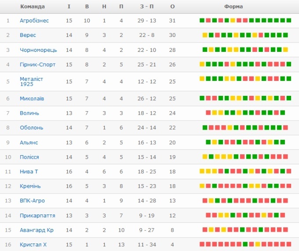299x251 pixels.
Task: Click the Миколаїв team link
Action: point(32,98)
